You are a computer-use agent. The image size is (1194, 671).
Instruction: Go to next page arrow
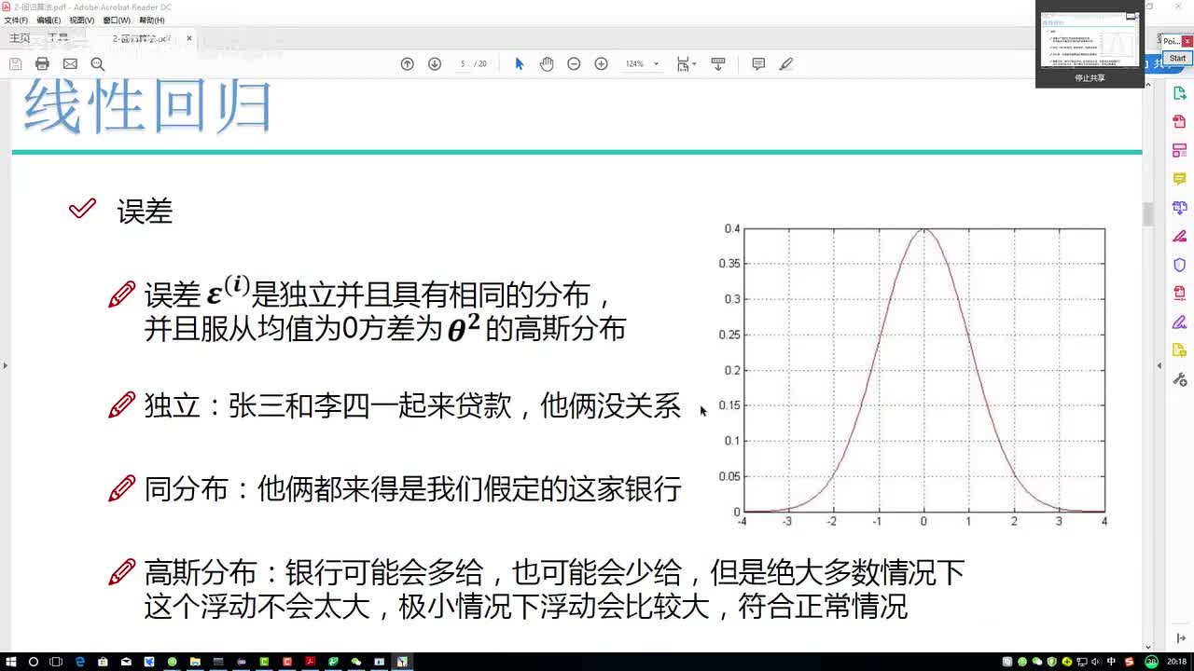point(435,63)
